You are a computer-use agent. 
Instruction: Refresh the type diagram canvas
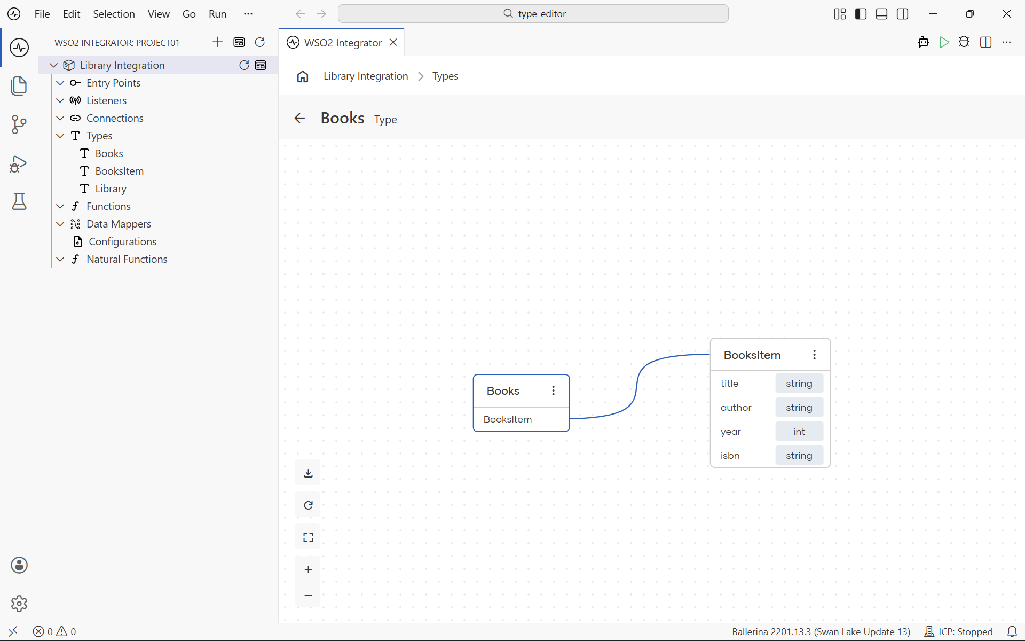click(308, 505)
